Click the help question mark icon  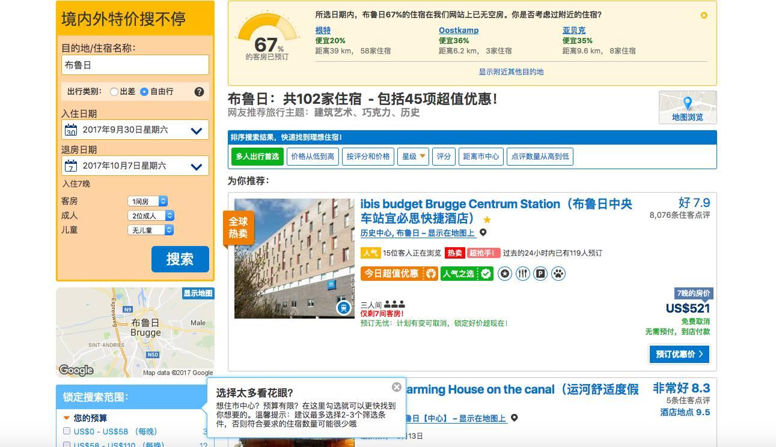[199, 92]
